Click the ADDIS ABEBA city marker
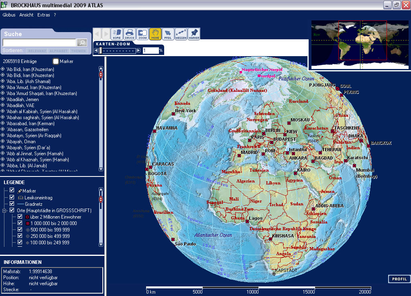The image size is (411, 296). click(x=313, y=209)
